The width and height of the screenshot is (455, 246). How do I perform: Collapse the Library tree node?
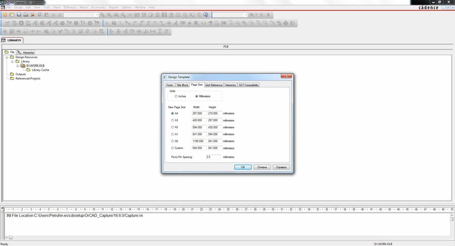pyautogui.click(x=13, y=62)
